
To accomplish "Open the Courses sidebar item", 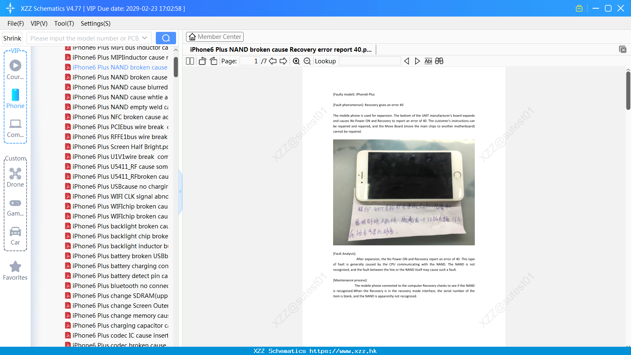I will (x=15, y=70).
